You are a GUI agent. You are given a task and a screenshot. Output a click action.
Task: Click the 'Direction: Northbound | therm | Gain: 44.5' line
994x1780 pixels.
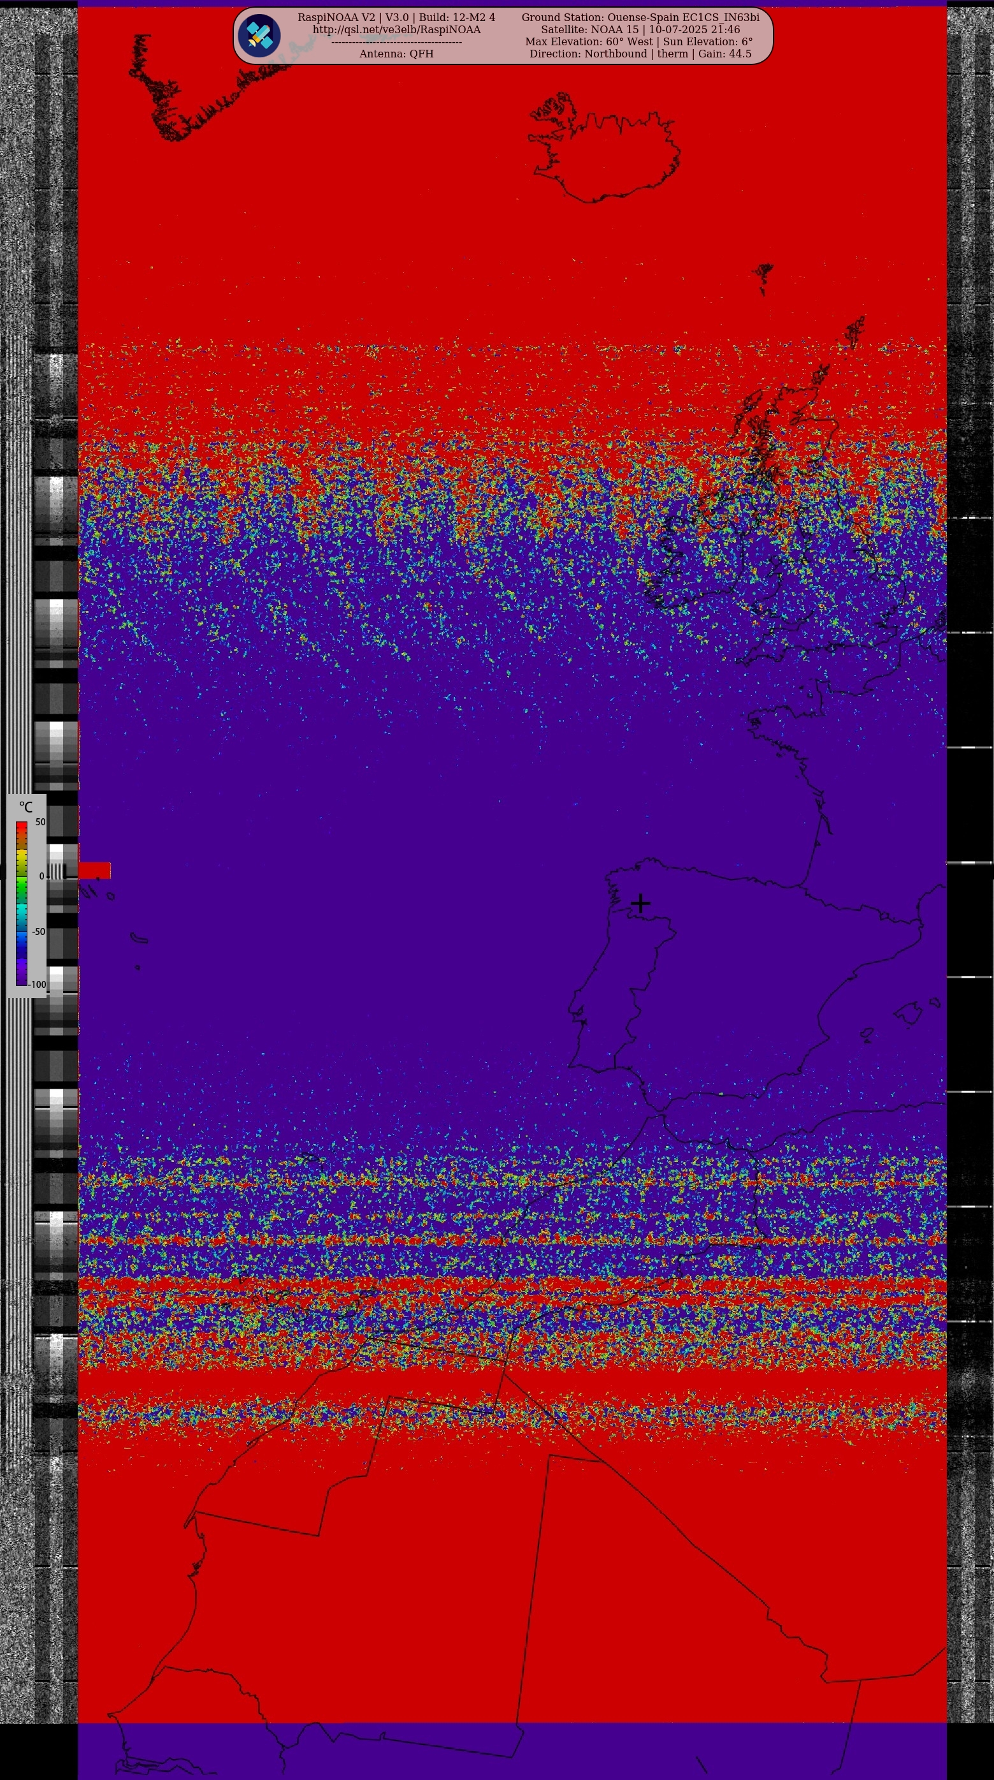[640, 54]
